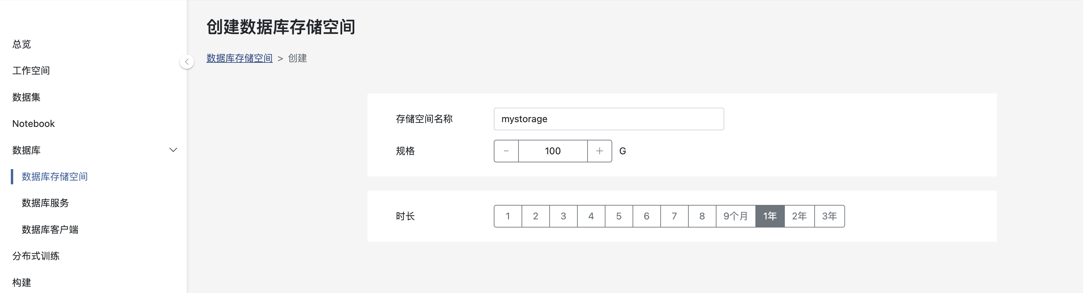Viewport: 1083px width, 293px height.
Task: Open 分布式训练 in the sidebar
Action: click(36, 256)
